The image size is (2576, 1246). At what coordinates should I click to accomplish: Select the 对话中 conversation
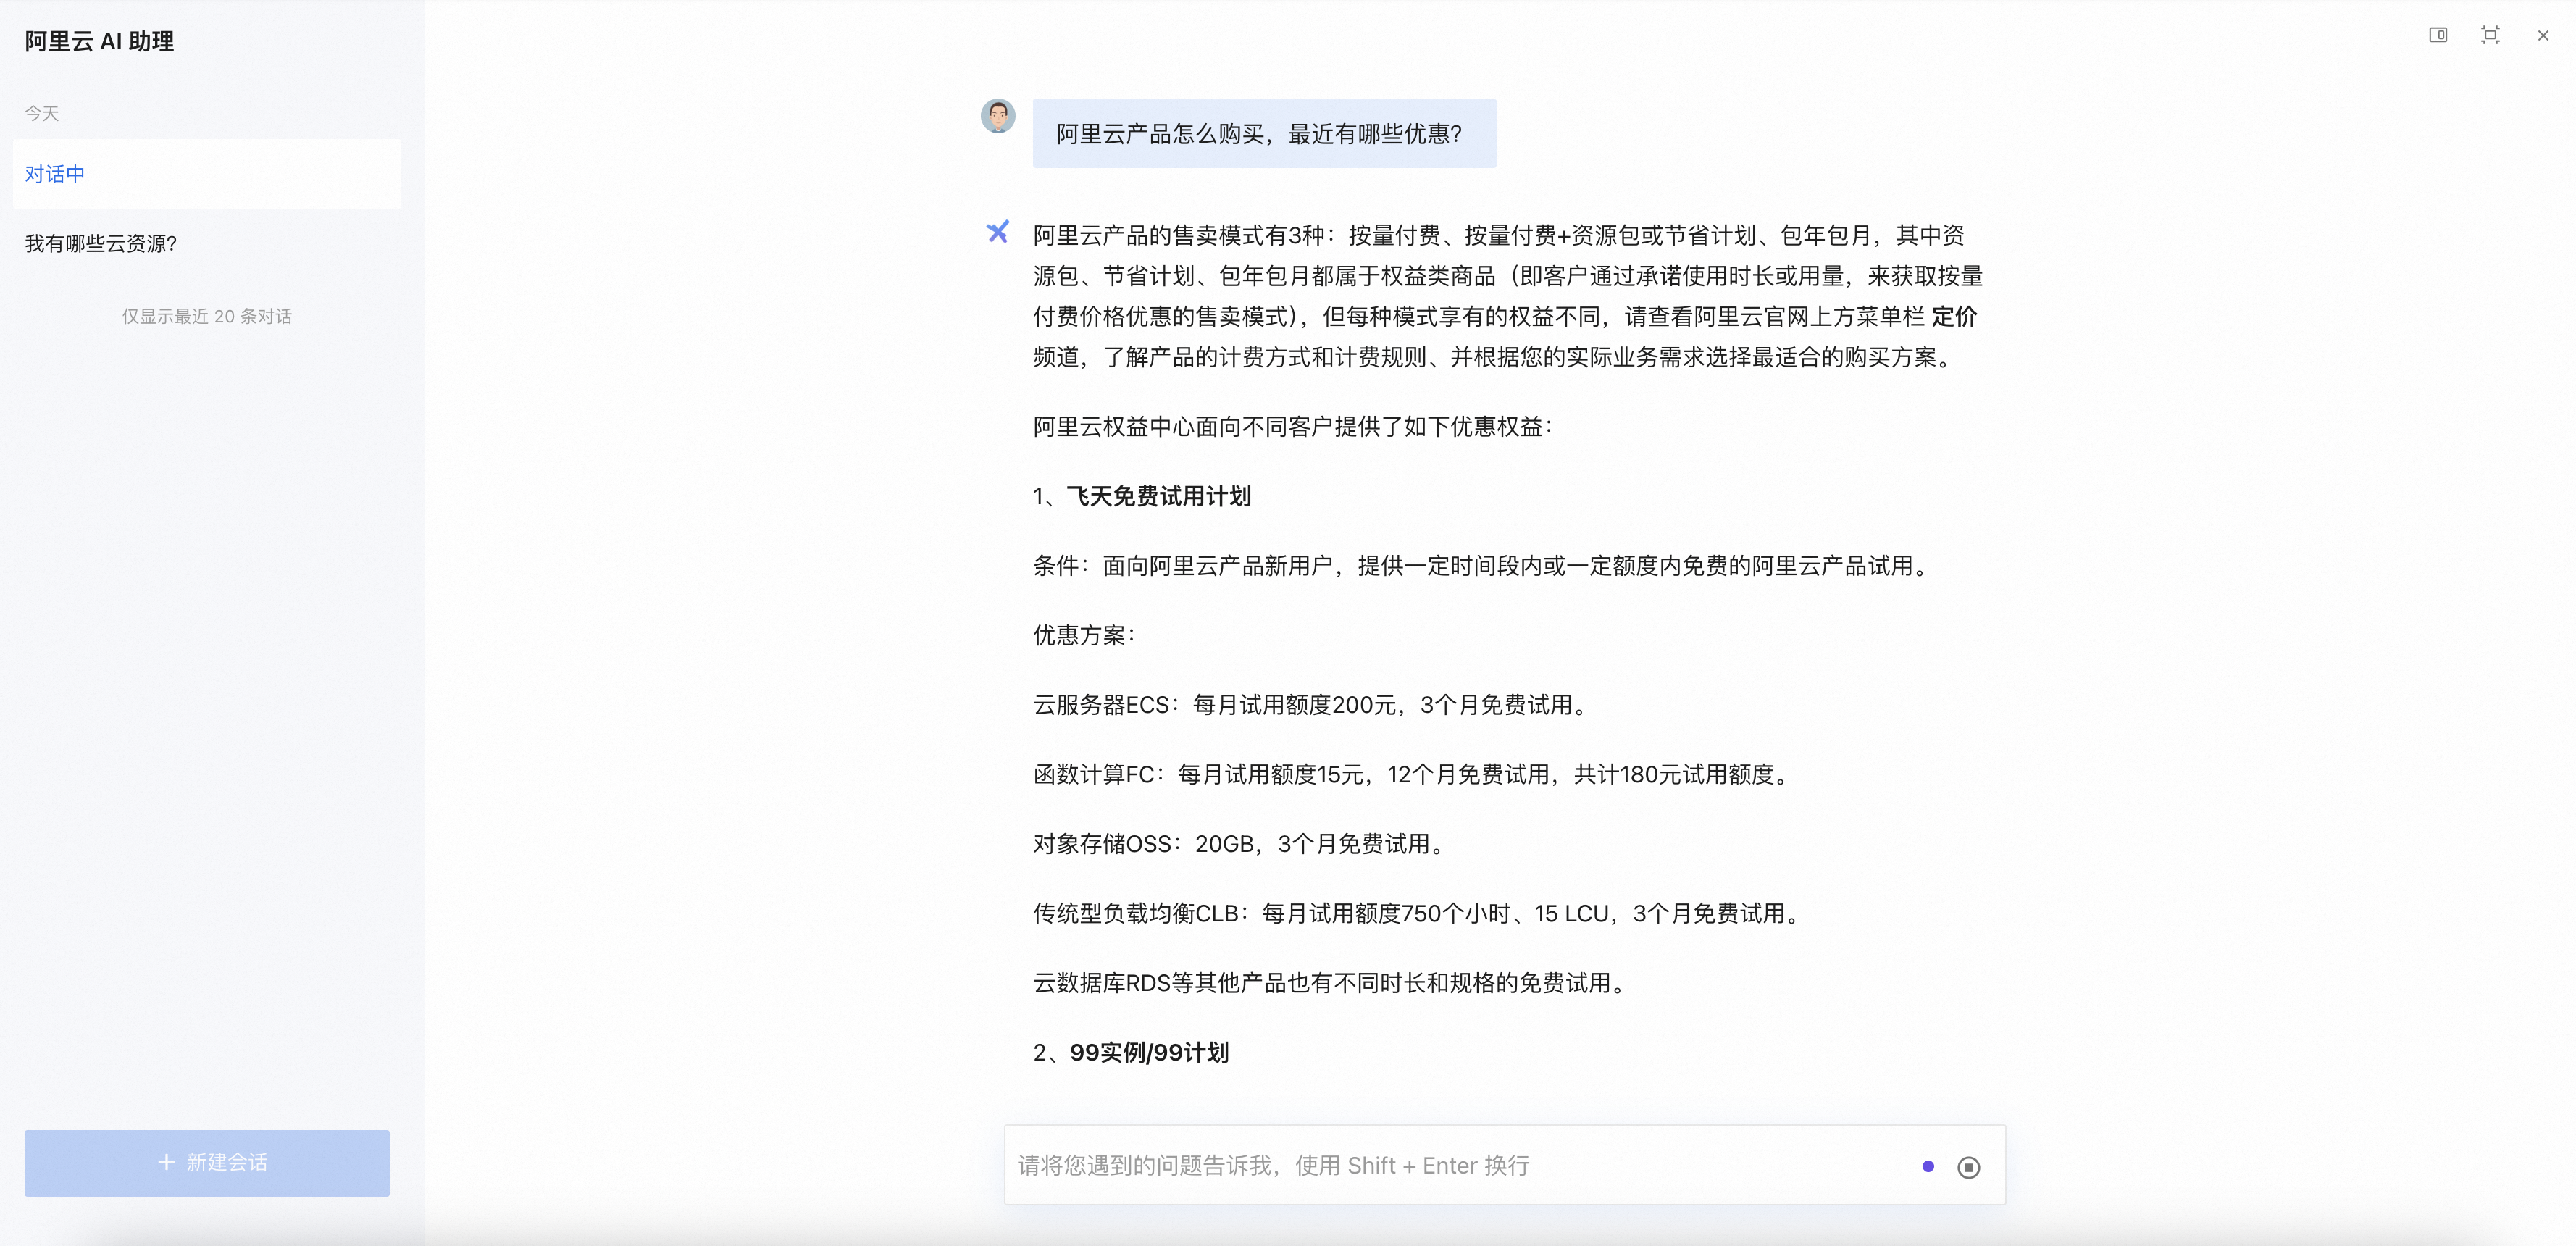pyautogui.click(x=206, y=174)
